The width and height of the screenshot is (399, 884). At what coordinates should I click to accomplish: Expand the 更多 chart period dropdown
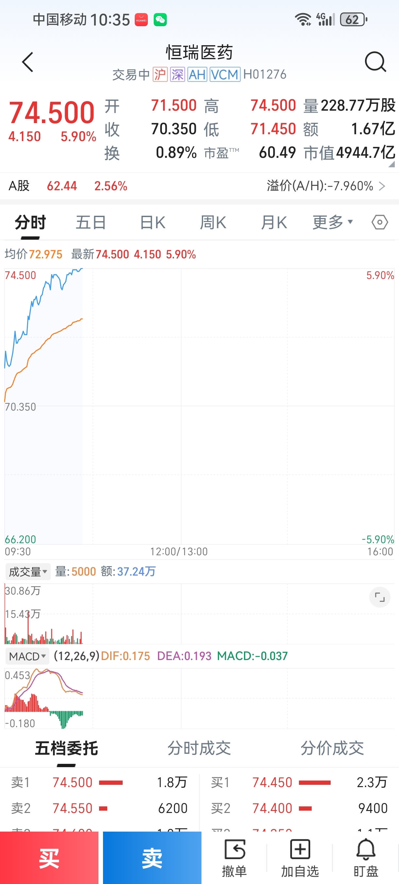coord(333,222)
